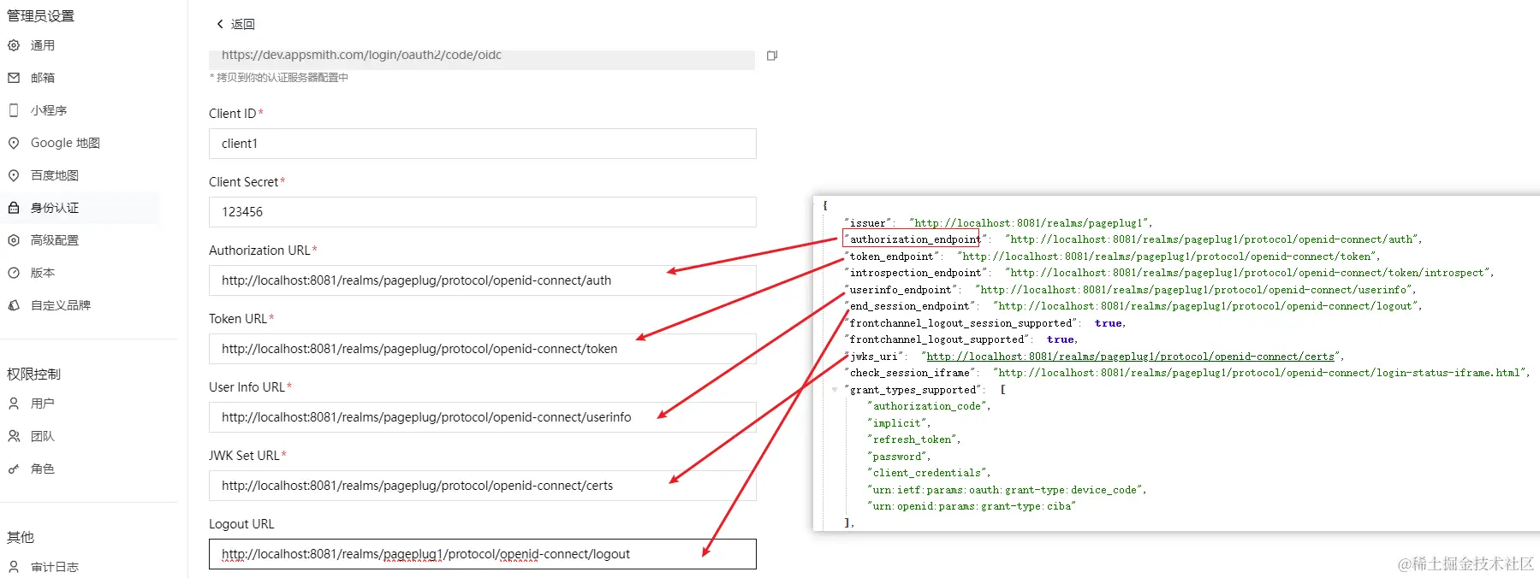
Task: Click the email envelope icon in sidebar
Action: click(x=14, y=78)
